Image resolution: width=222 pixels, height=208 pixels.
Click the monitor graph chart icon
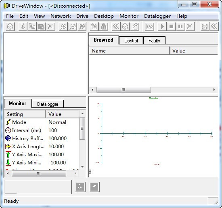click(150, 27)
